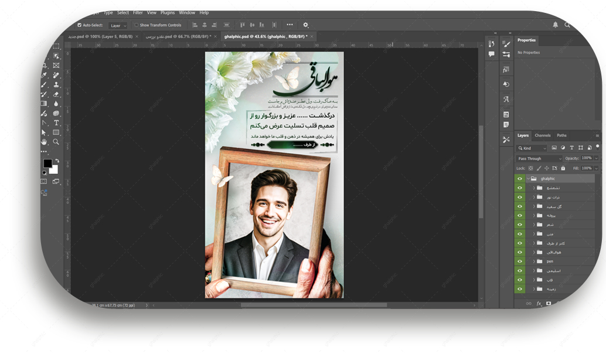The image size is (606, 353).
Task: Select the Clone Stamp tool
Action: (56, 84)
